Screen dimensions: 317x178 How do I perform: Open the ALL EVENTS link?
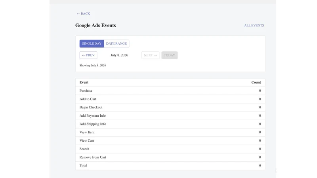coord(254,25)
